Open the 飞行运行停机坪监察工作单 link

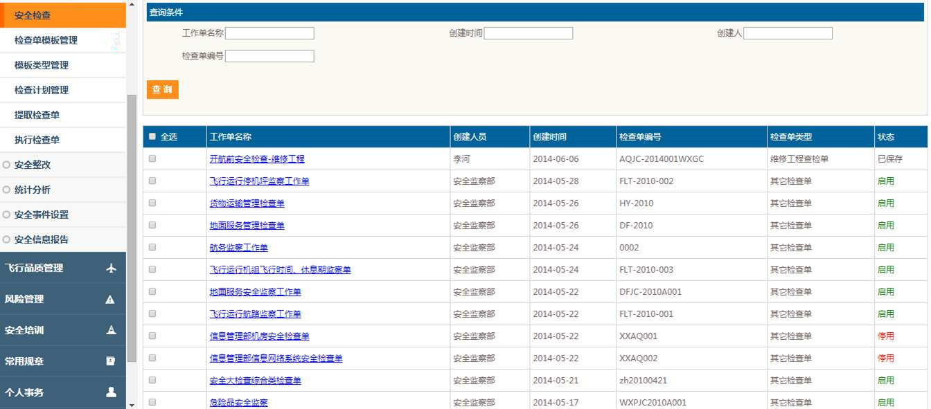pos(260,181)
